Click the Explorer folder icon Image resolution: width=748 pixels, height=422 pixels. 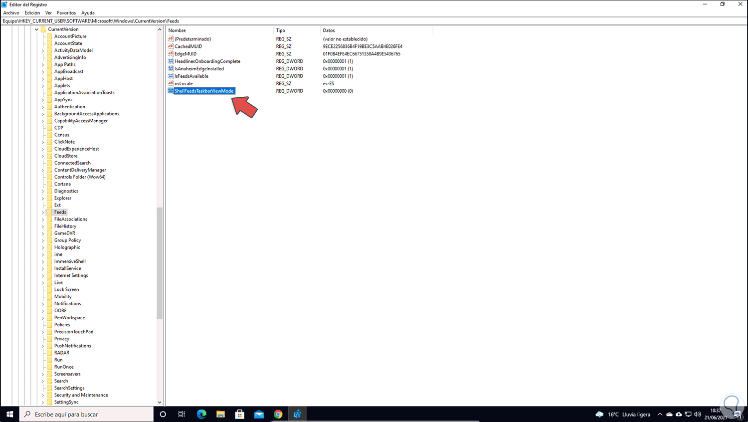coord(49,198)
